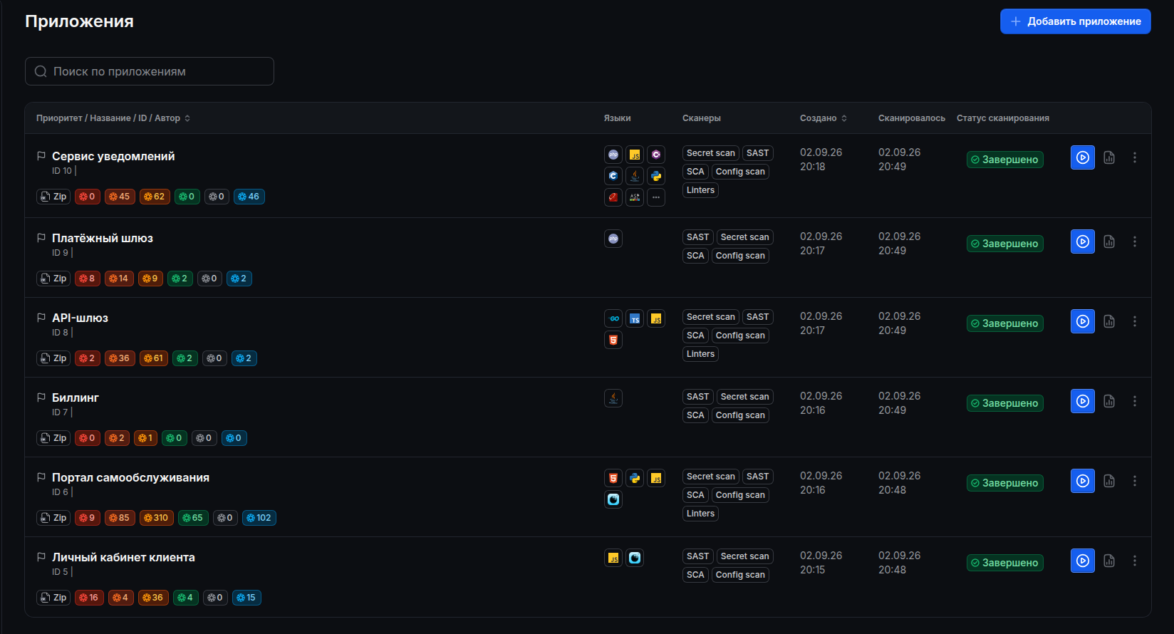
Task: Click the red 16 badge in Личный кабинет клиента
Action: coord(89,598)
